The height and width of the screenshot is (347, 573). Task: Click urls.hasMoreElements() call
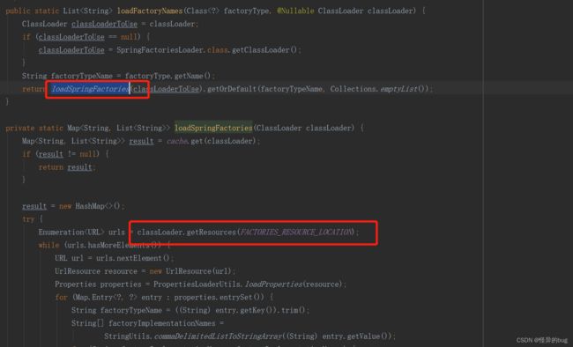(113, 245)
